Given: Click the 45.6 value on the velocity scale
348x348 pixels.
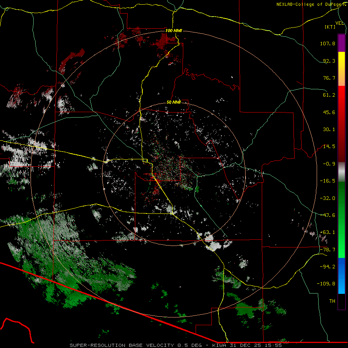Looking at the screenshot, I should click(x=329, y=112).
